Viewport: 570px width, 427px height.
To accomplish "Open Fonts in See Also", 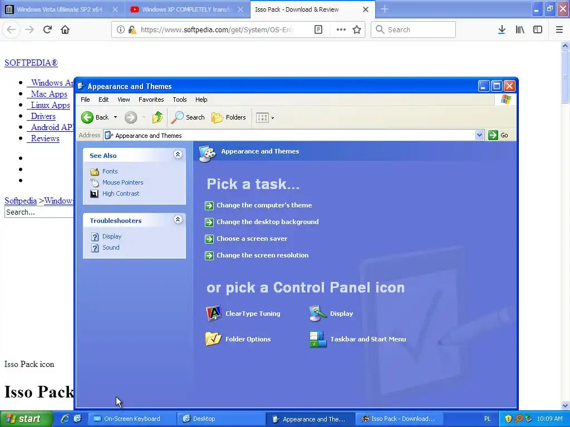I will point(110,171).
